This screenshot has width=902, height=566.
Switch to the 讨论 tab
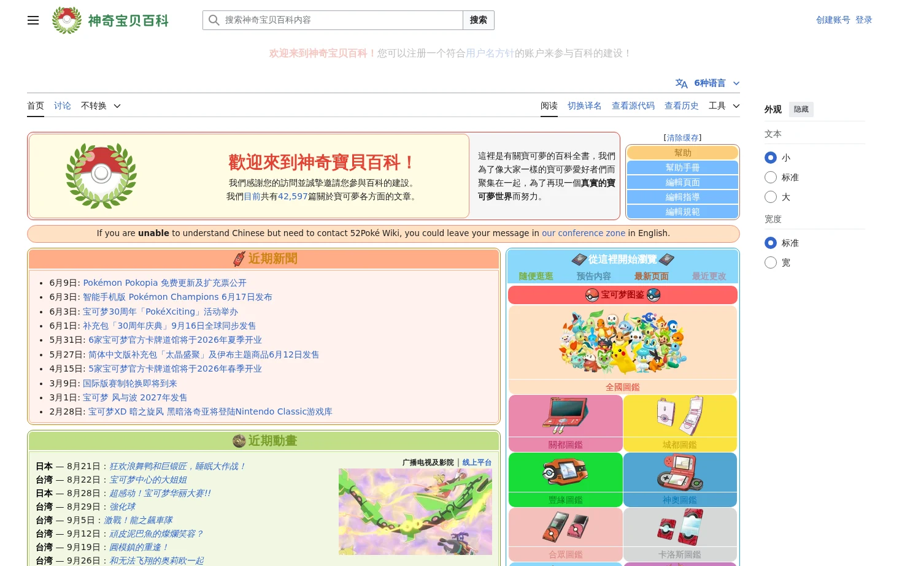point(63,106)
